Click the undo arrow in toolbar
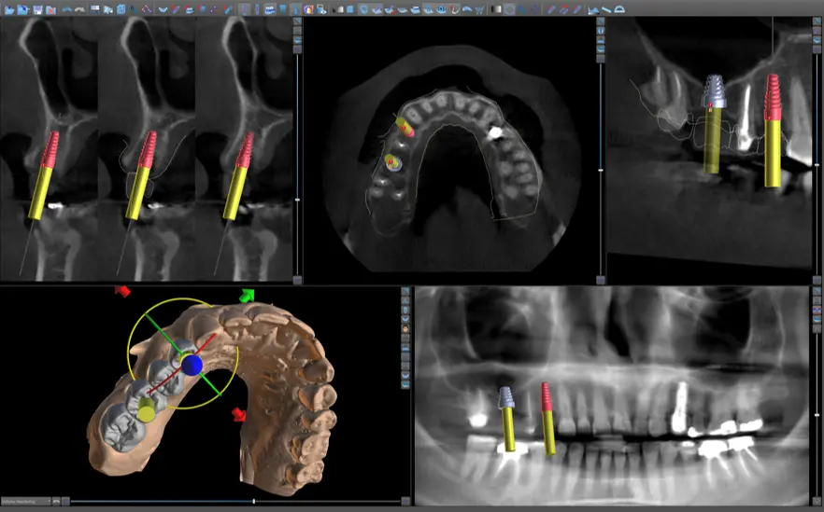824x512 pixels. coord(66,9)
